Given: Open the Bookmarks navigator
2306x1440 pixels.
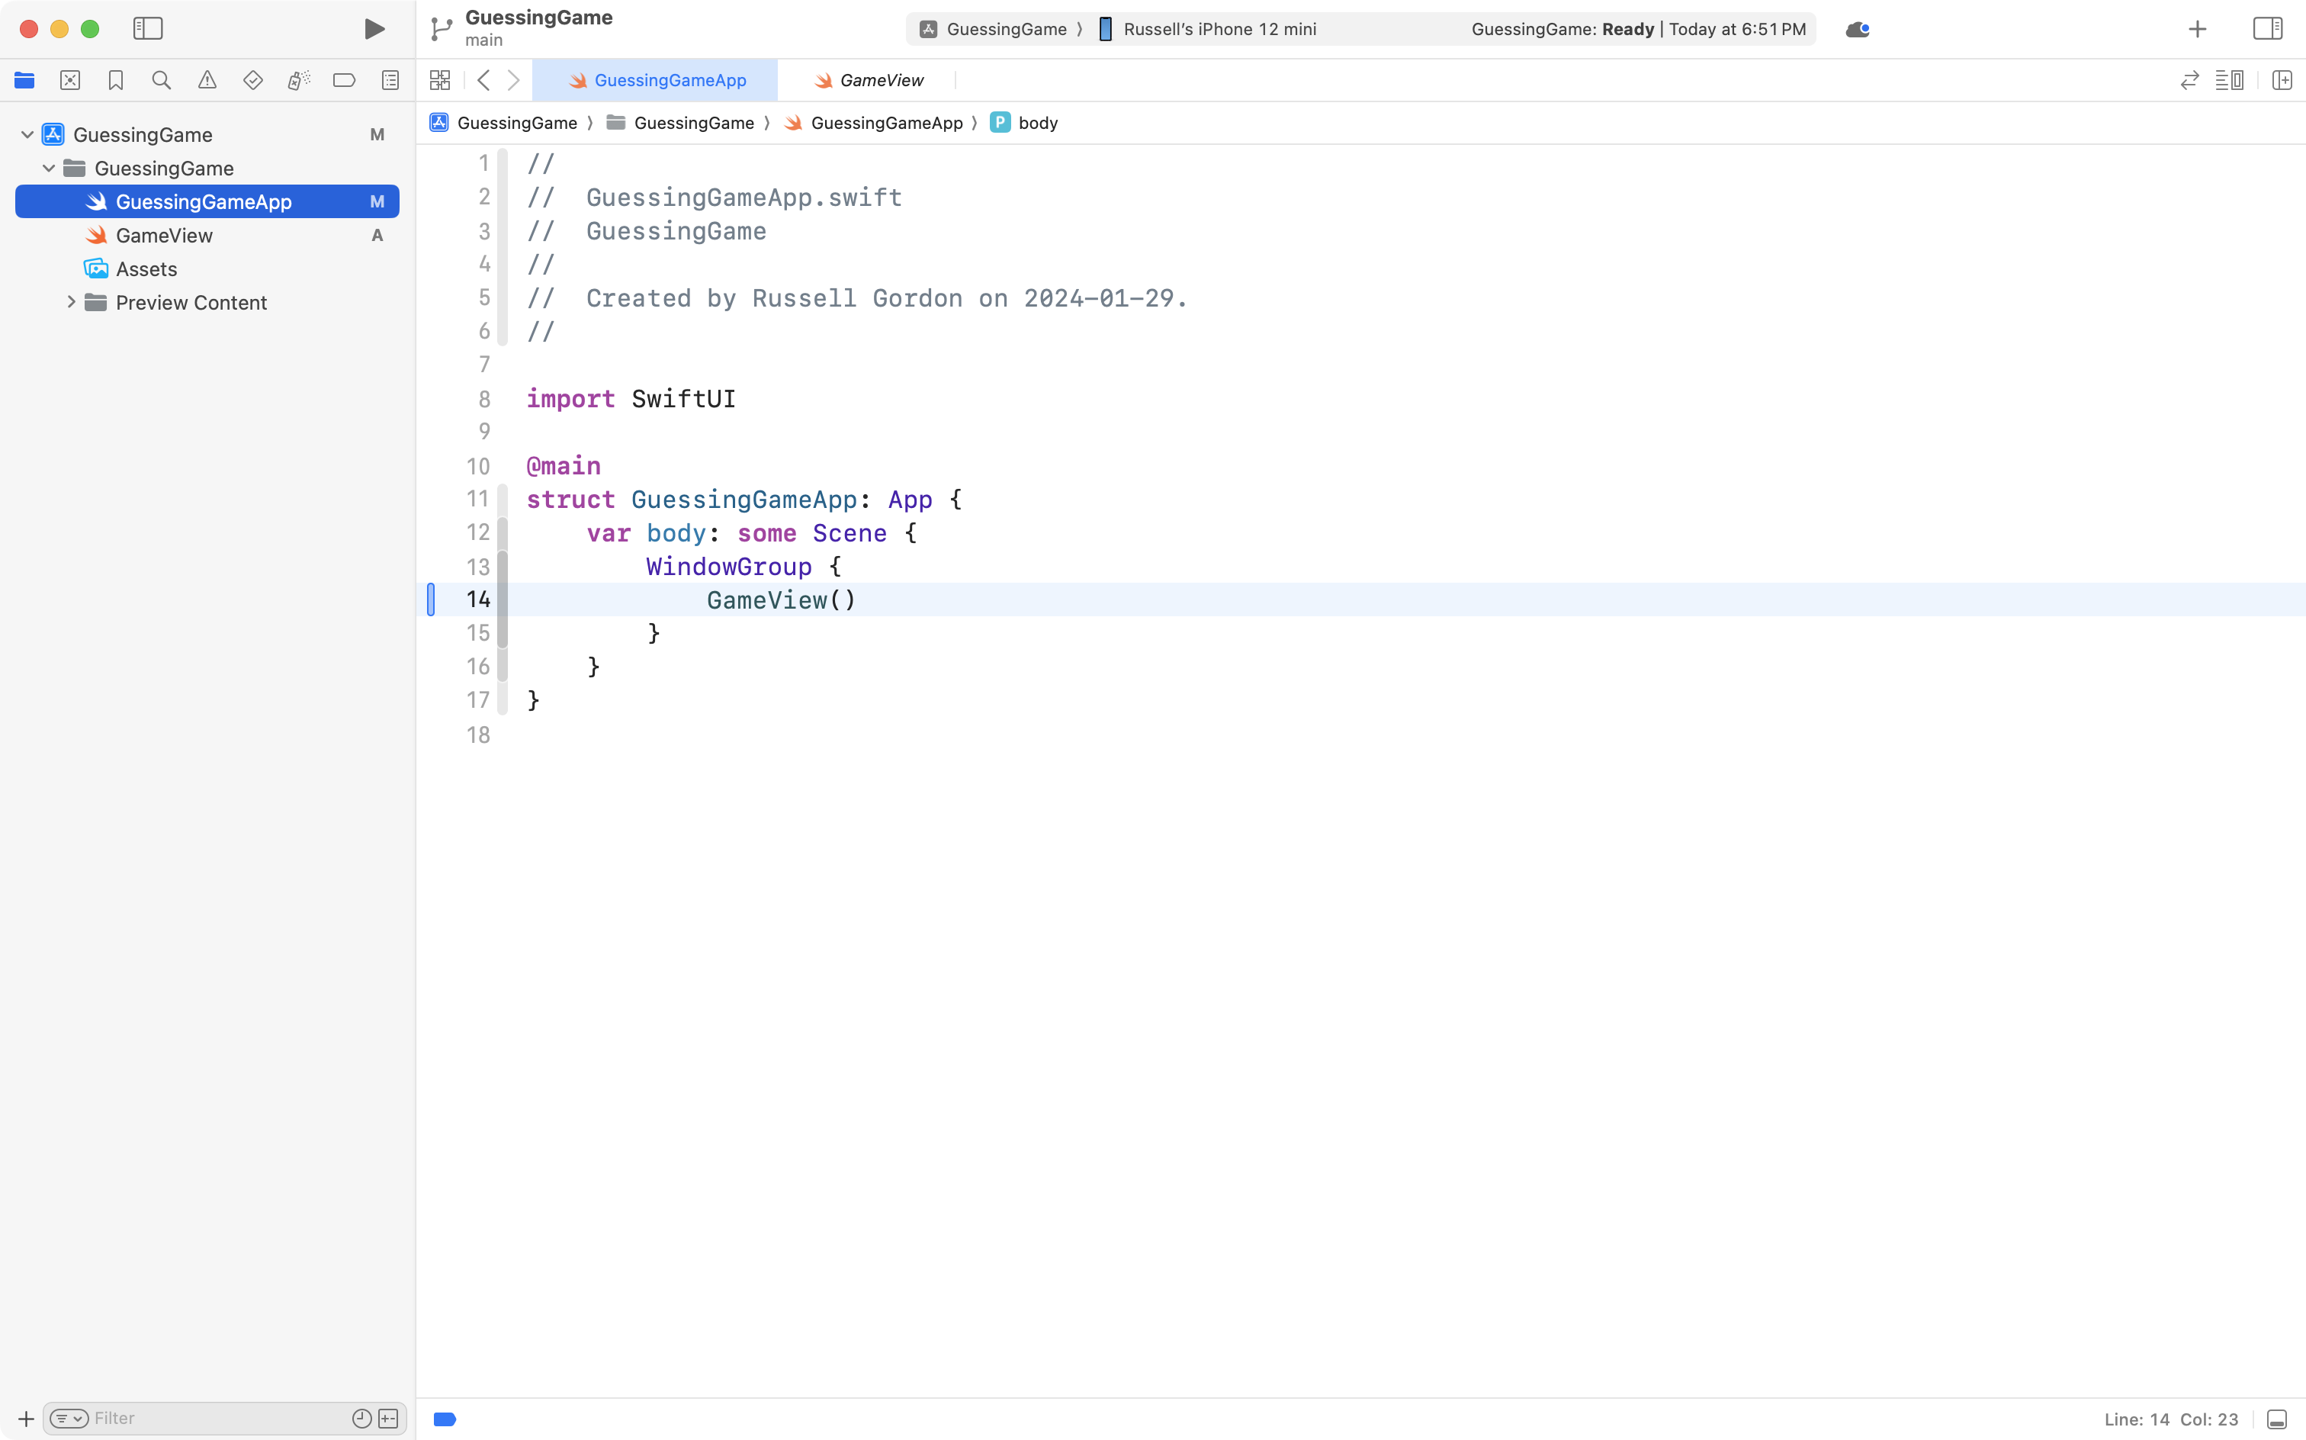Looking at the screenshot, I should pyautogui.click(x=116, y=80).
